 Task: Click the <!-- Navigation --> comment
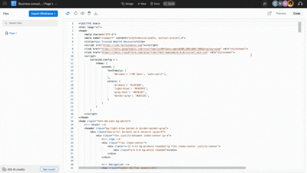coord(115,164)
